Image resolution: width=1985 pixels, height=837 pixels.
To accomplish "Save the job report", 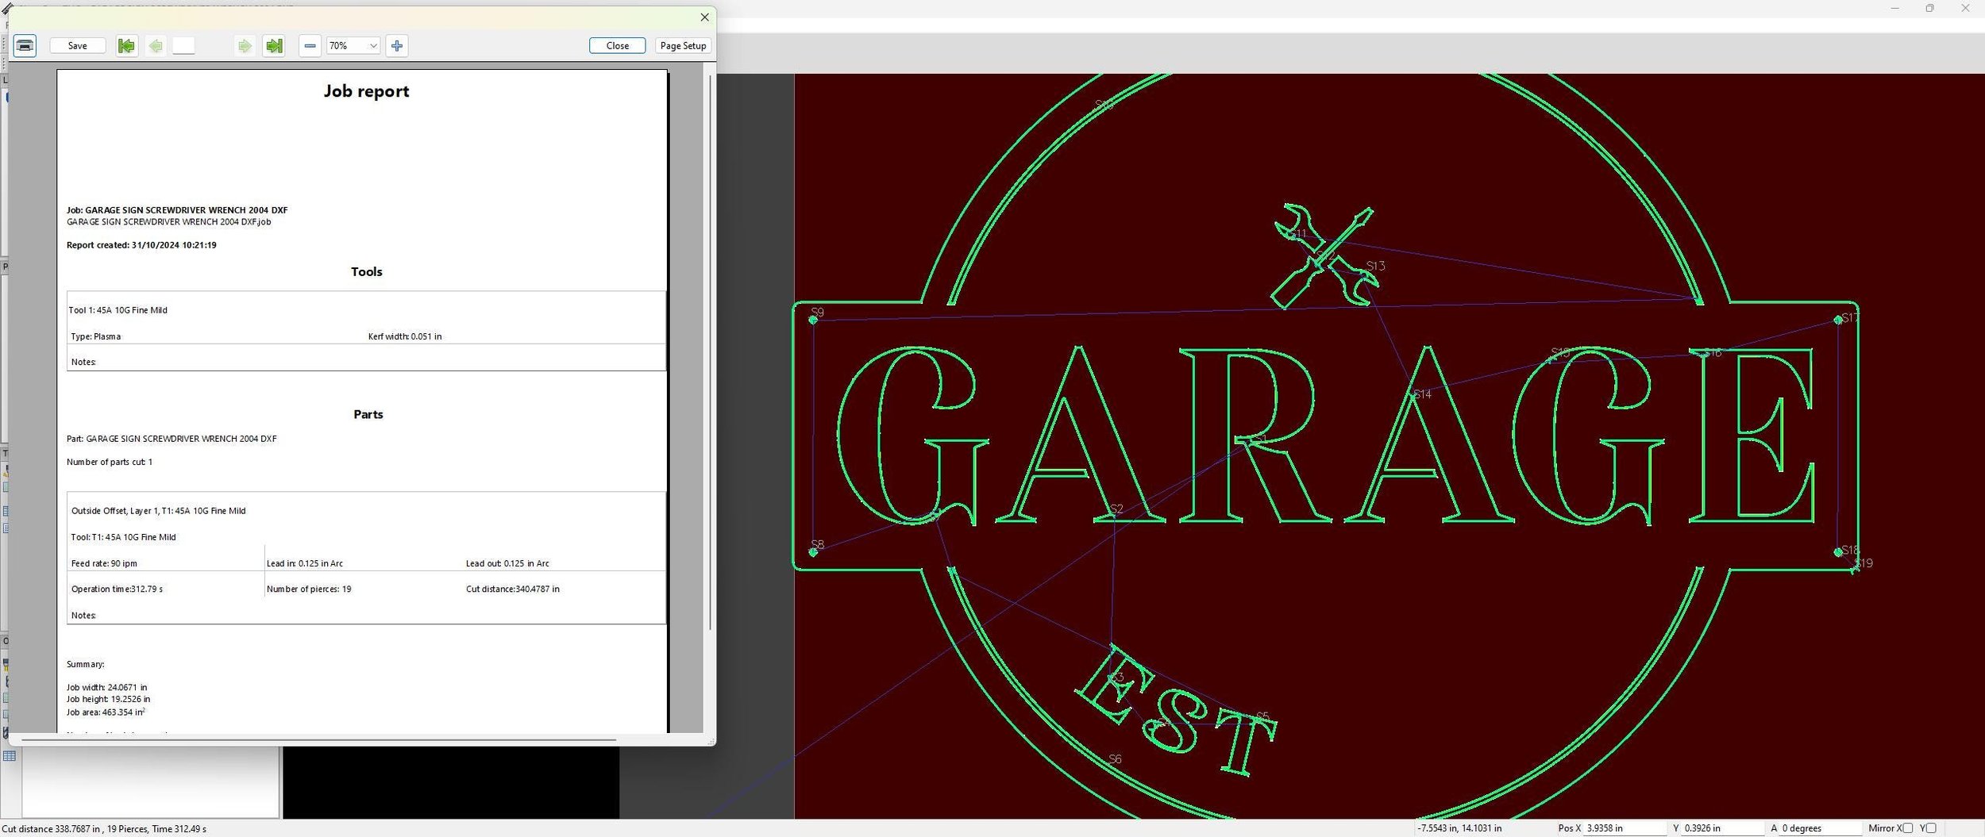I will click(x=78, y=46).
